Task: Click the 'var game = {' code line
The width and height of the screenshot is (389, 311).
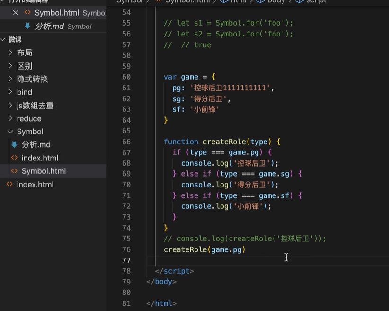Action: (x=190, y=77)
